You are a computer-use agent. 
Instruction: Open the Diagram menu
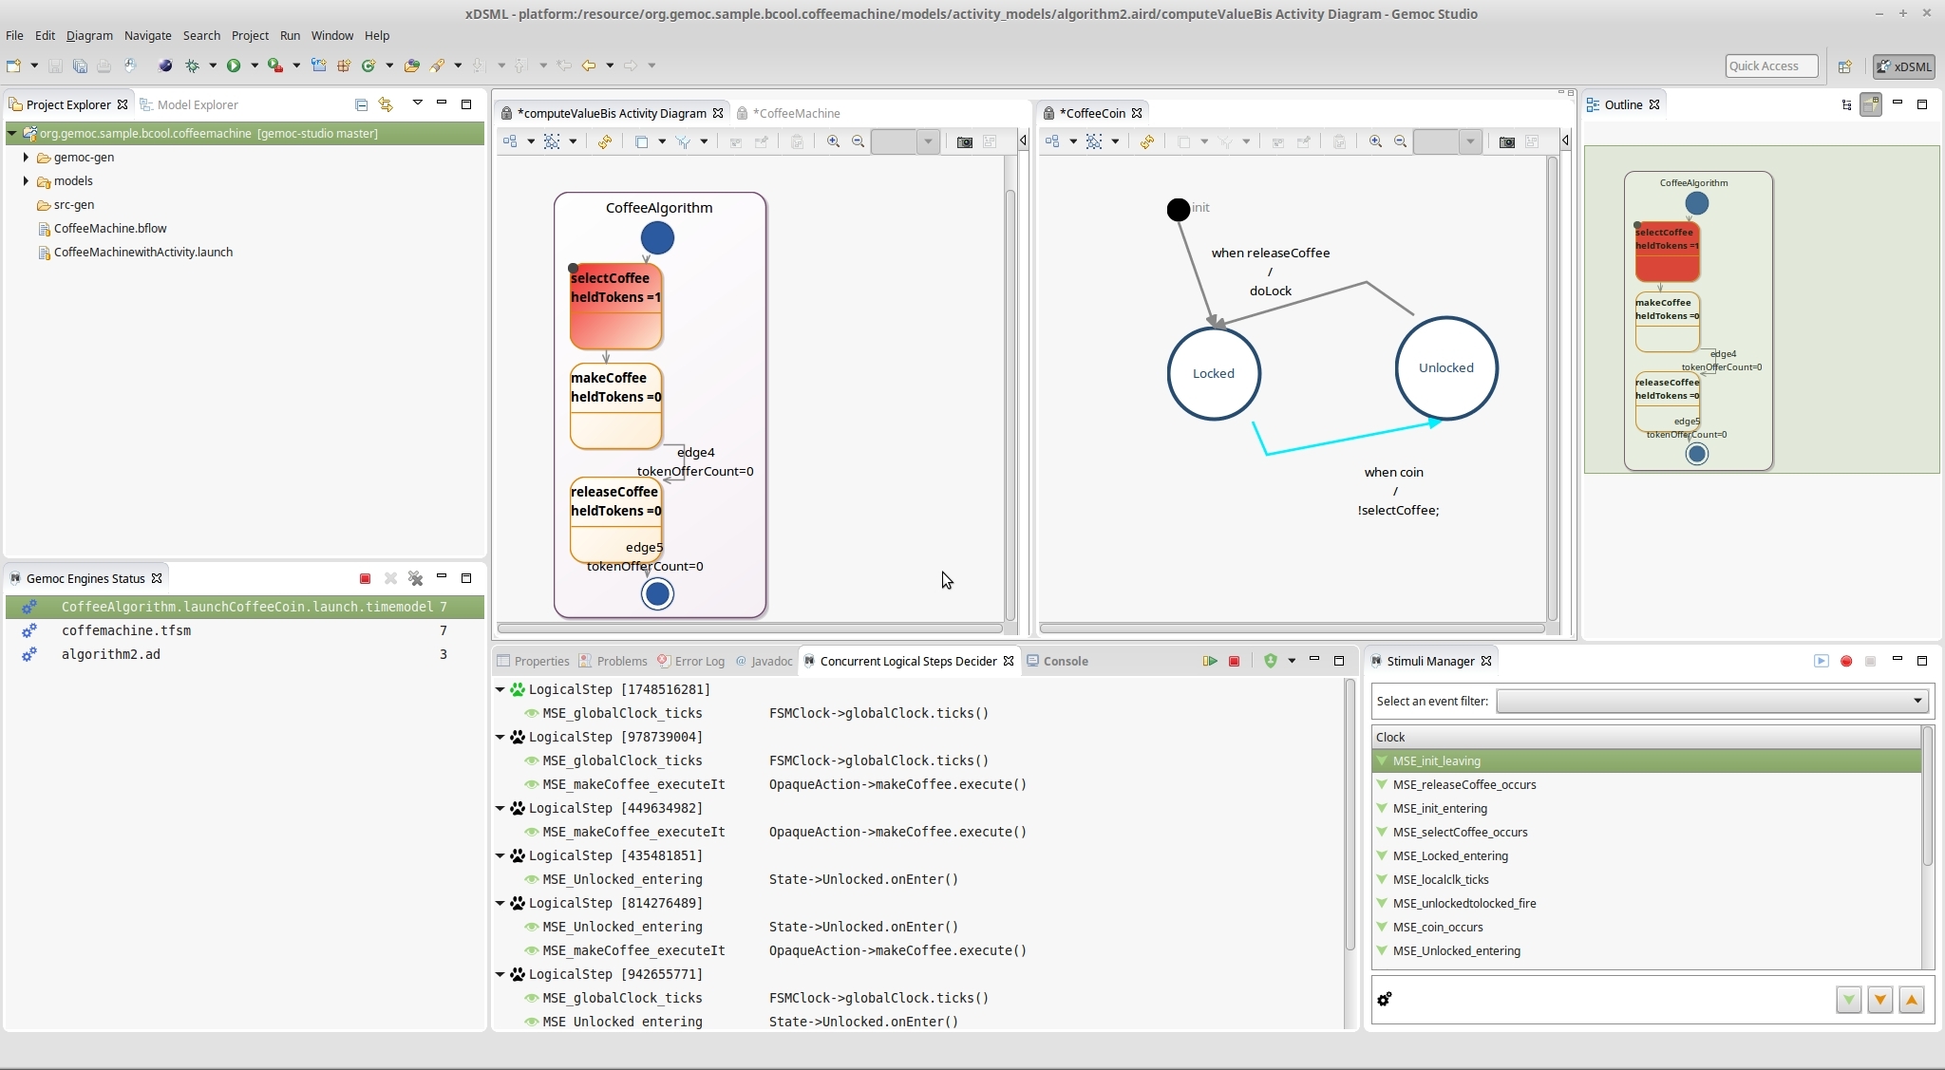click(x=89, y=35)
